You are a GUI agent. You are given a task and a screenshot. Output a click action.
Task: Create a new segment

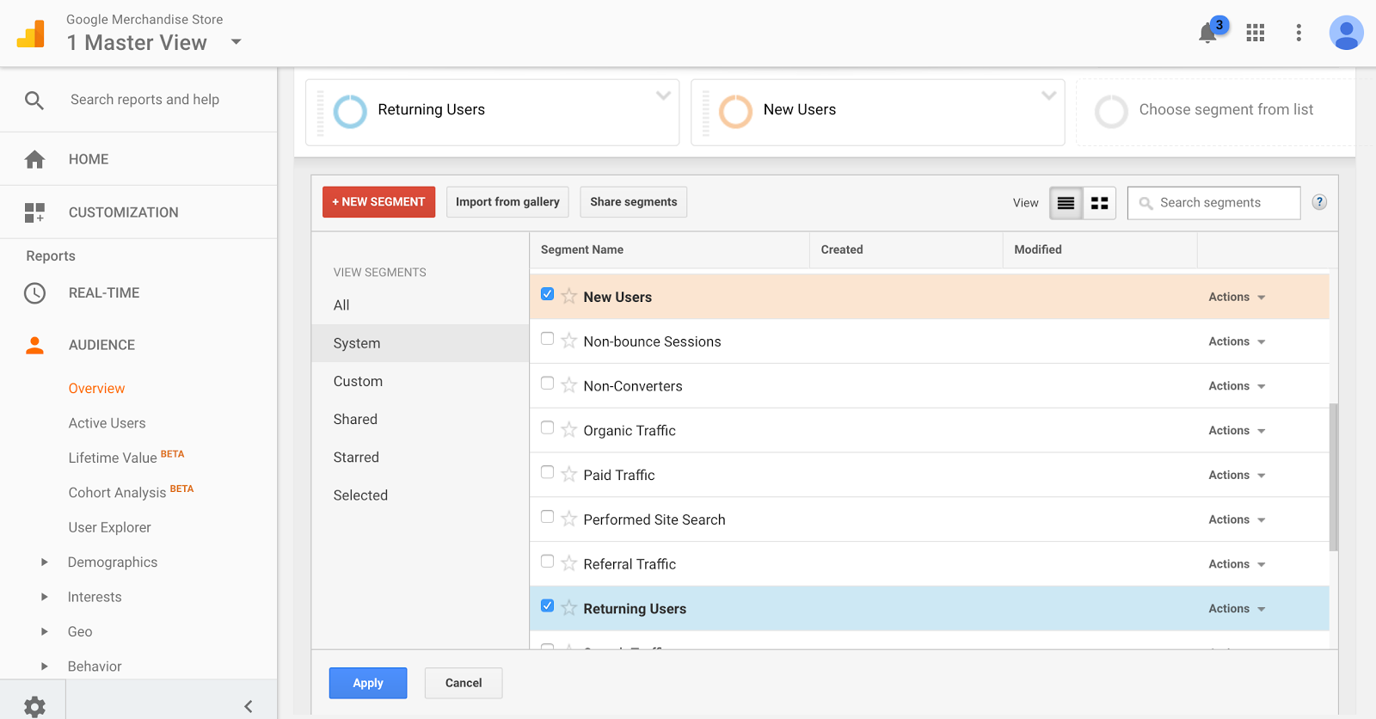click(378, 202)
